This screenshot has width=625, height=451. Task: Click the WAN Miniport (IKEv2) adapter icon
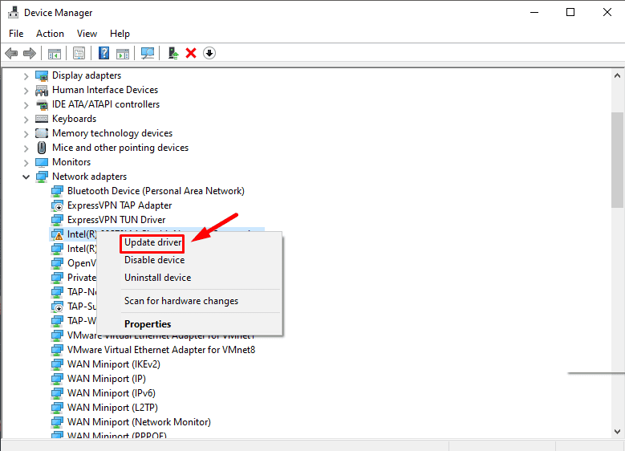coord(57,364)
